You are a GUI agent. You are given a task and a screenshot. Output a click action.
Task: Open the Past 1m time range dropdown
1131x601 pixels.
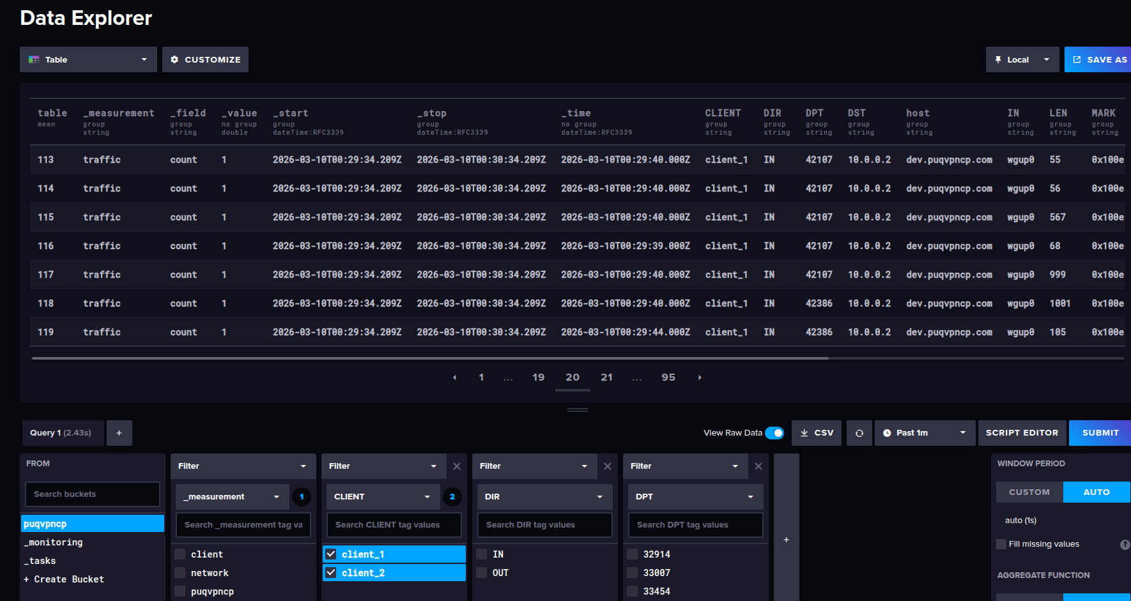(925, 433)
